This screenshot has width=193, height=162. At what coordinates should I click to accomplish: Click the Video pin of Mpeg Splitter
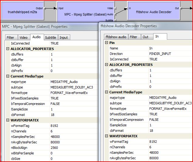click(x=115, y=8)
